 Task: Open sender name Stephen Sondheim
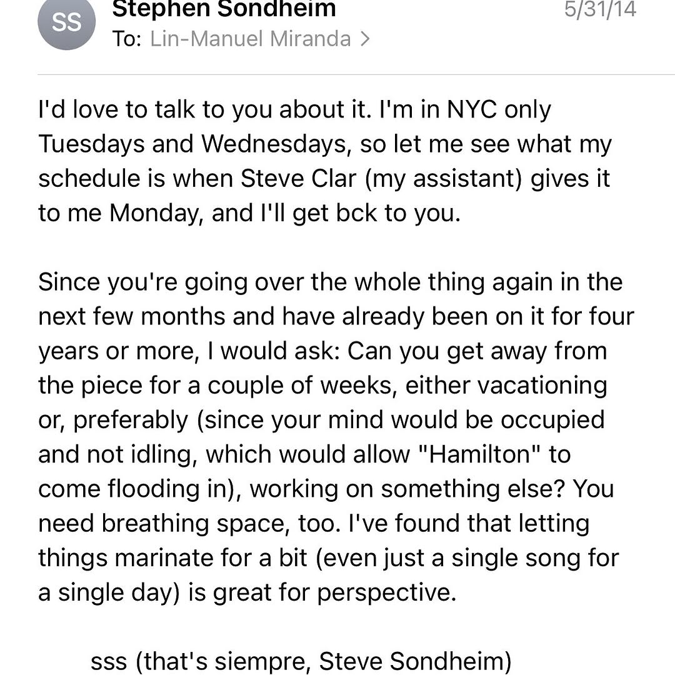[224, 9]
